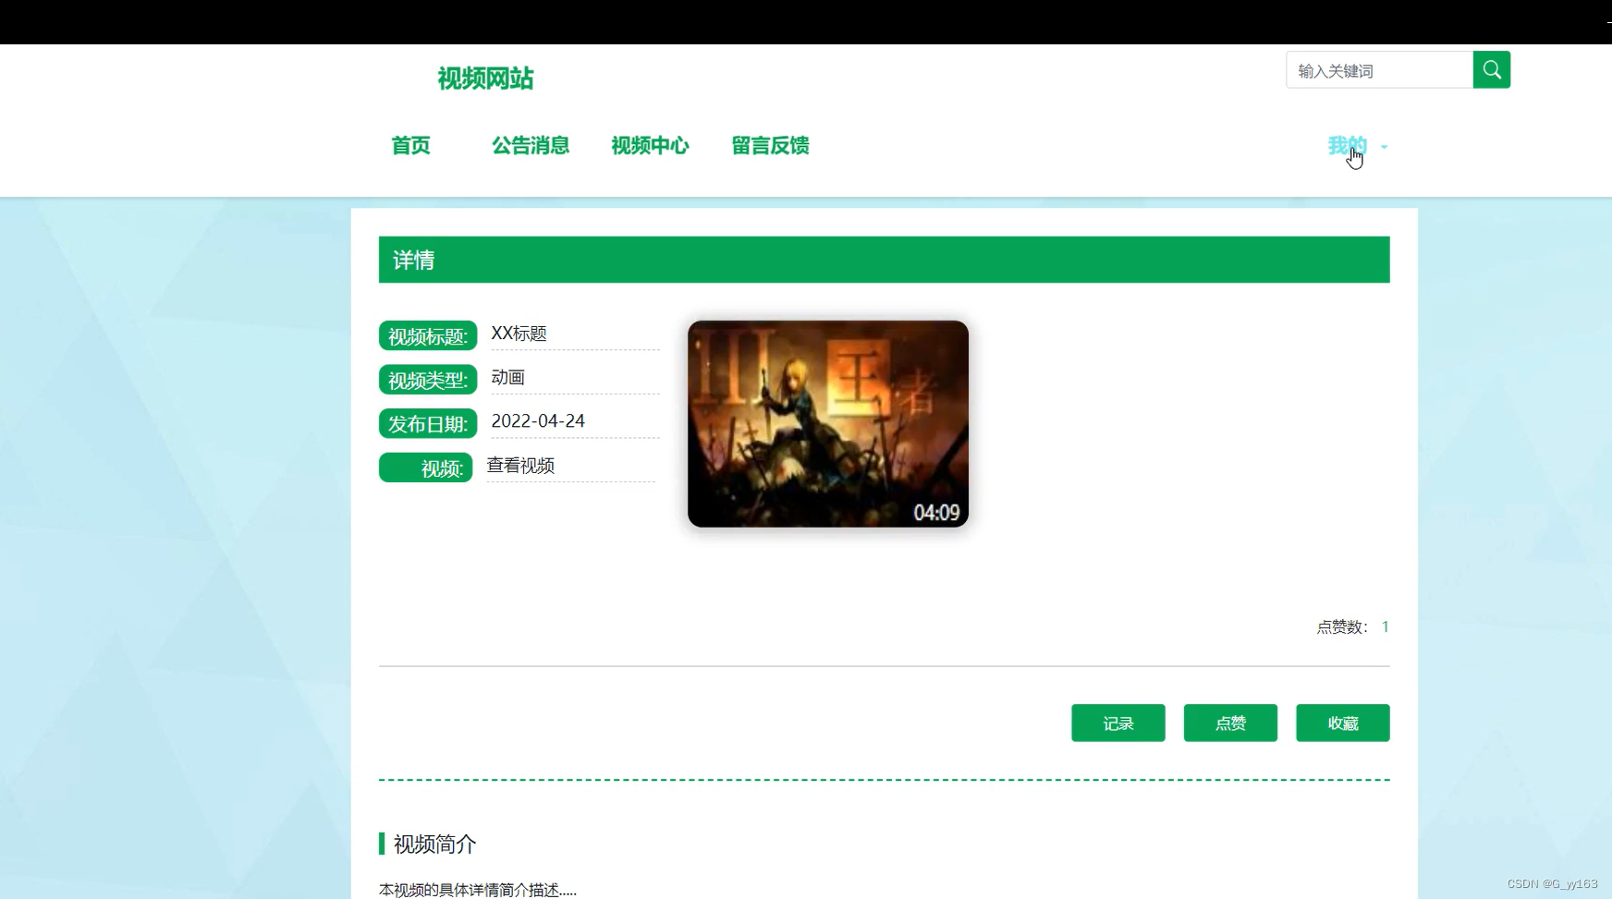The image size is (1612, 899).
Task: Add to favorites with 收藏 button
Action: coord(1342,723)
